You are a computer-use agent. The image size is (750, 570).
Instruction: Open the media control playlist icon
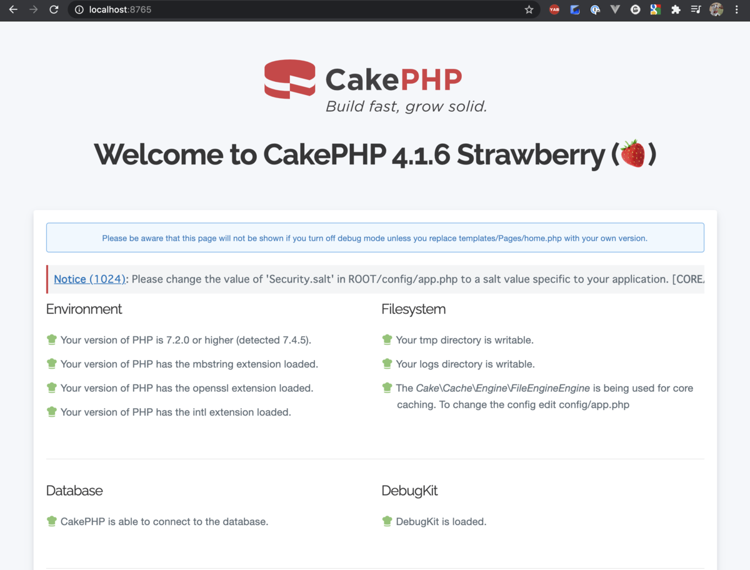click(696, 9)
